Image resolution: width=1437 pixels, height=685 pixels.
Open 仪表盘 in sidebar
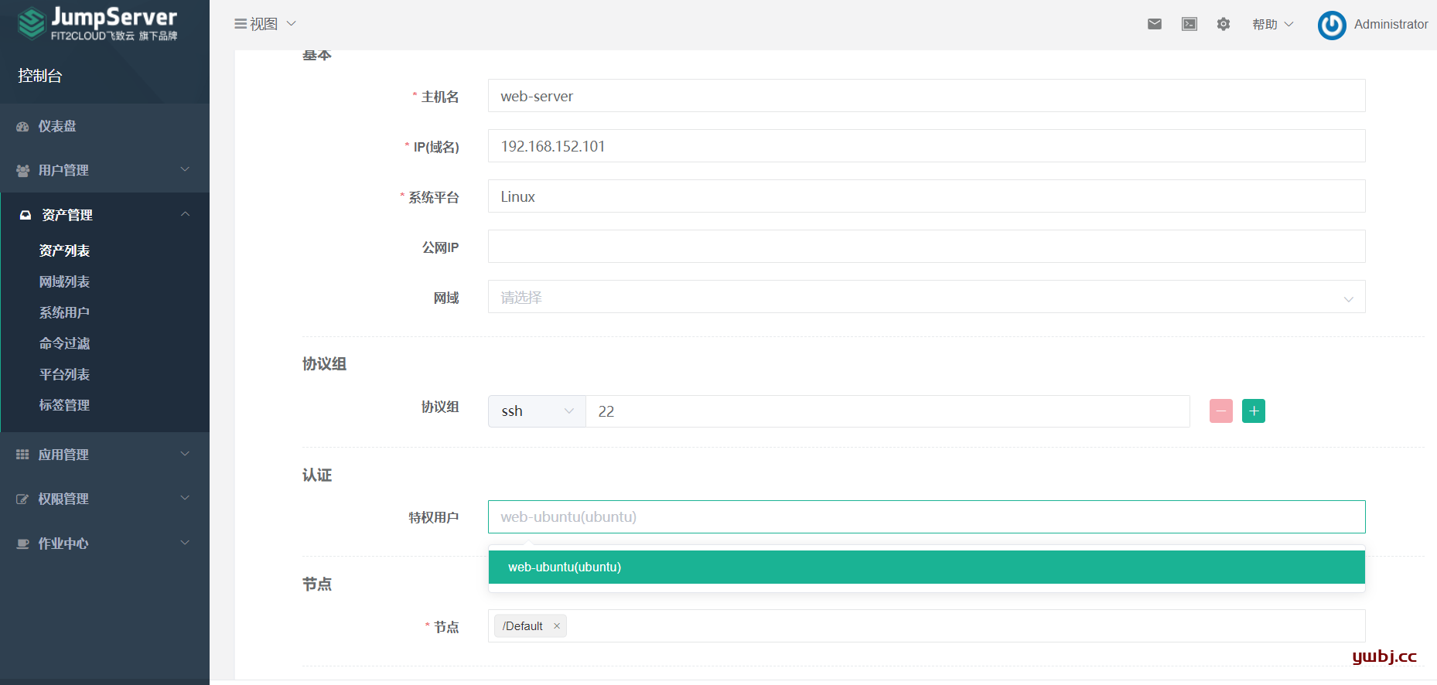point(57,126)
